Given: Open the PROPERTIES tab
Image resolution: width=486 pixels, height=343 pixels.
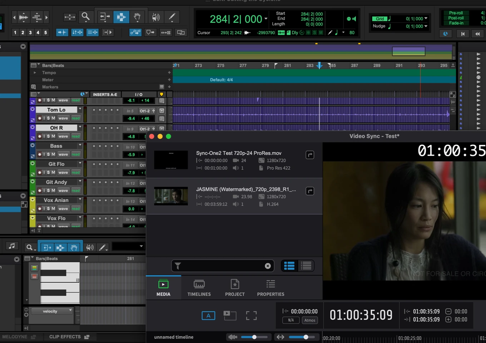Looking at the screenshot, I should 271,288.
